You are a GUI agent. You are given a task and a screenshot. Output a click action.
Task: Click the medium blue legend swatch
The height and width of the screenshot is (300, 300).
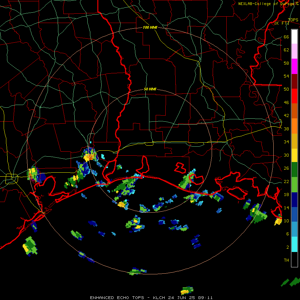pyautogui.click(x=294, y=215)
